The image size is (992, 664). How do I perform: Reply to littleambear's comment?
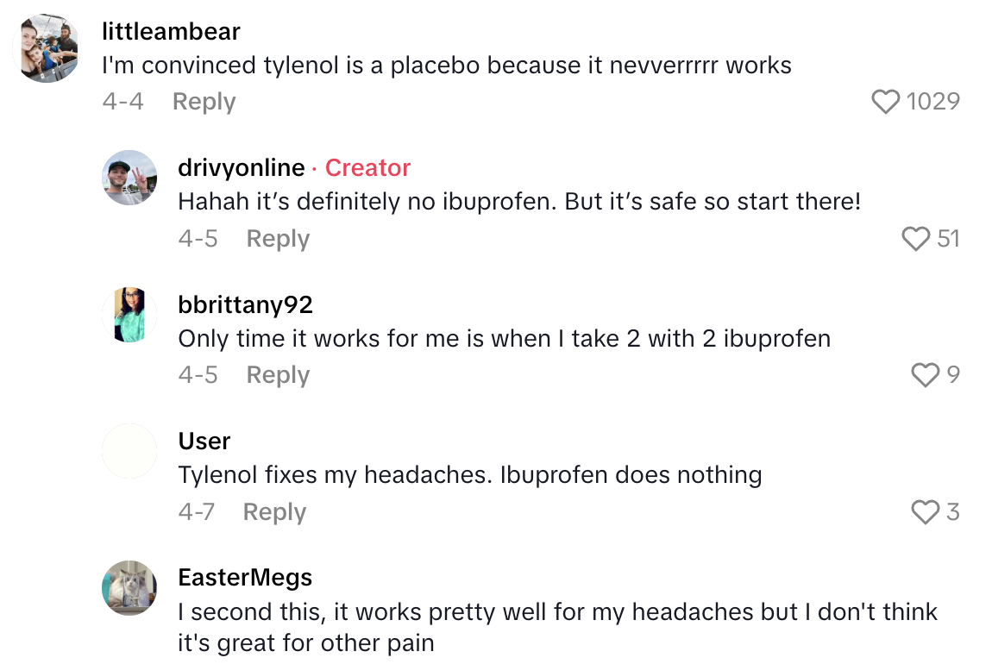[x=204, y=102]
